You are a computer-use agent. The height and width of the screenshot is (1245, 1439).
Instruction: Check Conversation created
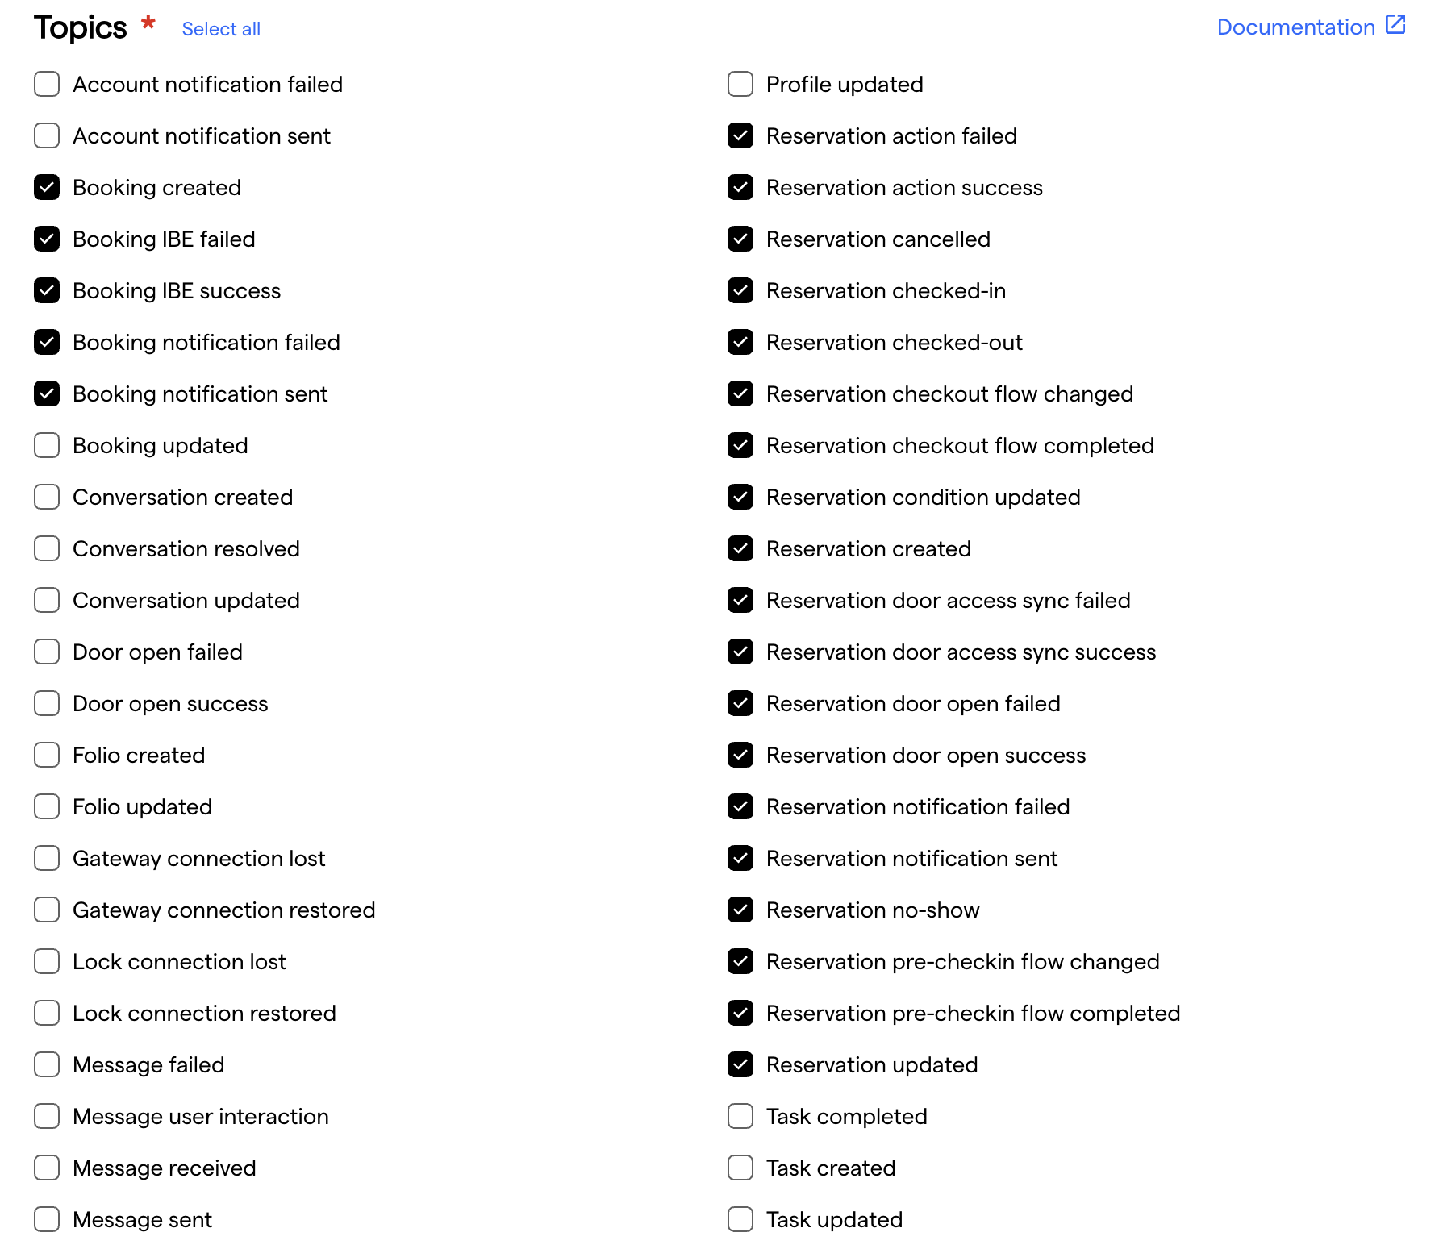pyautogui.click(x=47, y=497)
